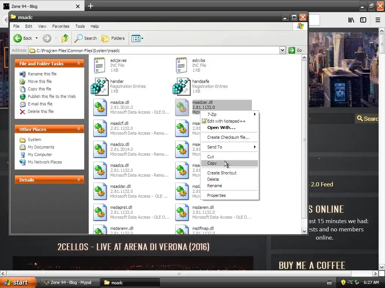The height and width of the screenshot is (288, 385).
Task: Open the File menu
Action: [x=16, y=26]
